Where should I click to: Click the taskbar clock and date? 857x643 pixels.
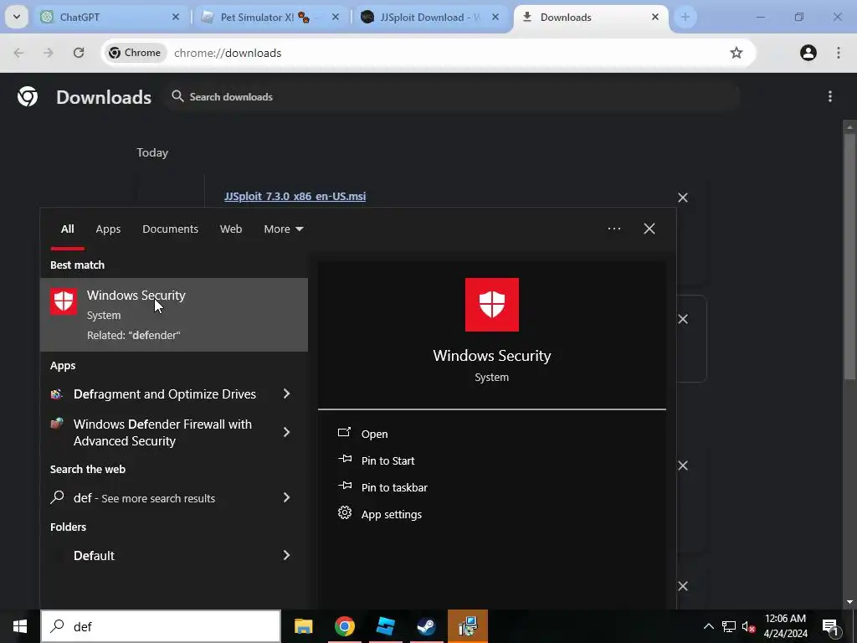point(785,626)
